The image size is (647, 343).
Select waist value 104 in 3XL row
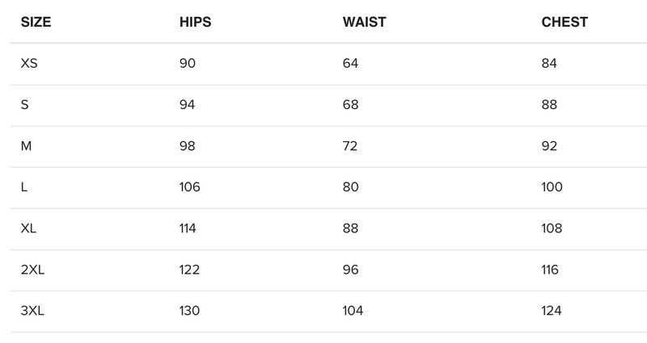[355, 311]
